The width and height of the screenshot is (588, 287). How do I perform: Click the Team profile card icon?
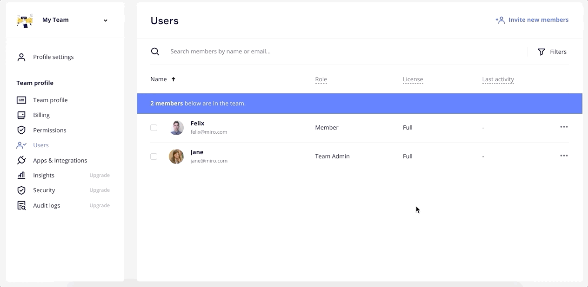[21, 100]
